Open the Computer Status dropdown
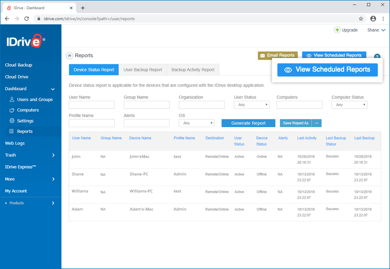 tap(349, 105)
